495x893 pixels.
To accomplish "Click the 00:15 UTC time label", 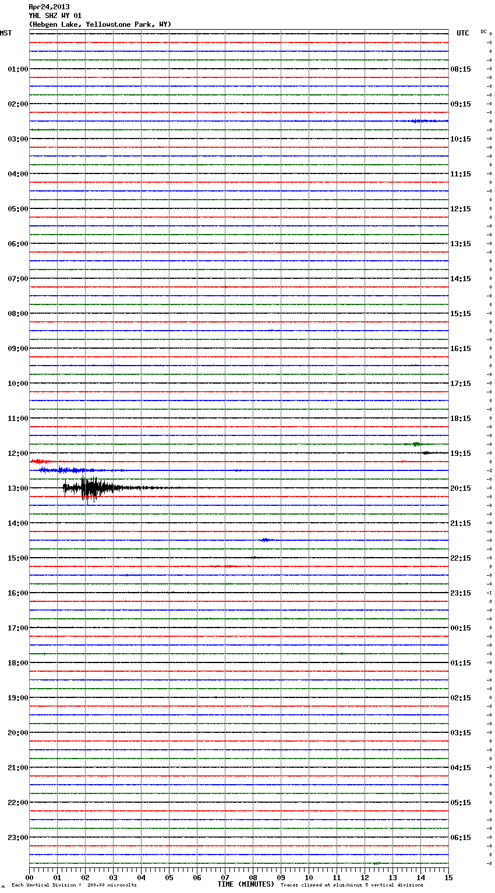I will point(461,628).
